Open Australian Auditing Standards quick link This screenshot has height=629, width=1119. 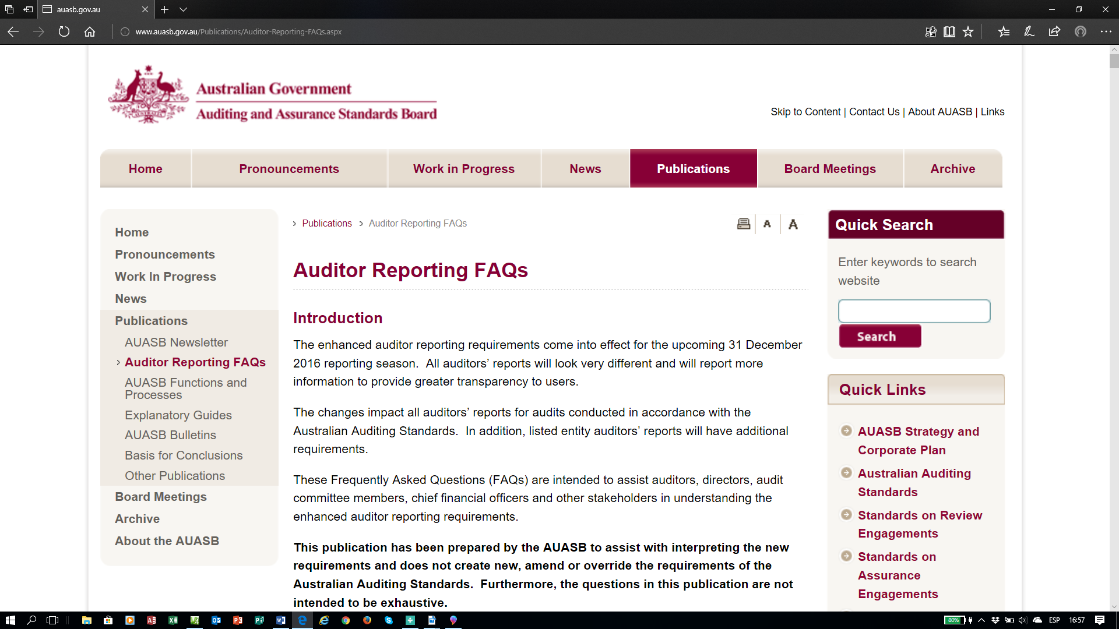[914, 482]
